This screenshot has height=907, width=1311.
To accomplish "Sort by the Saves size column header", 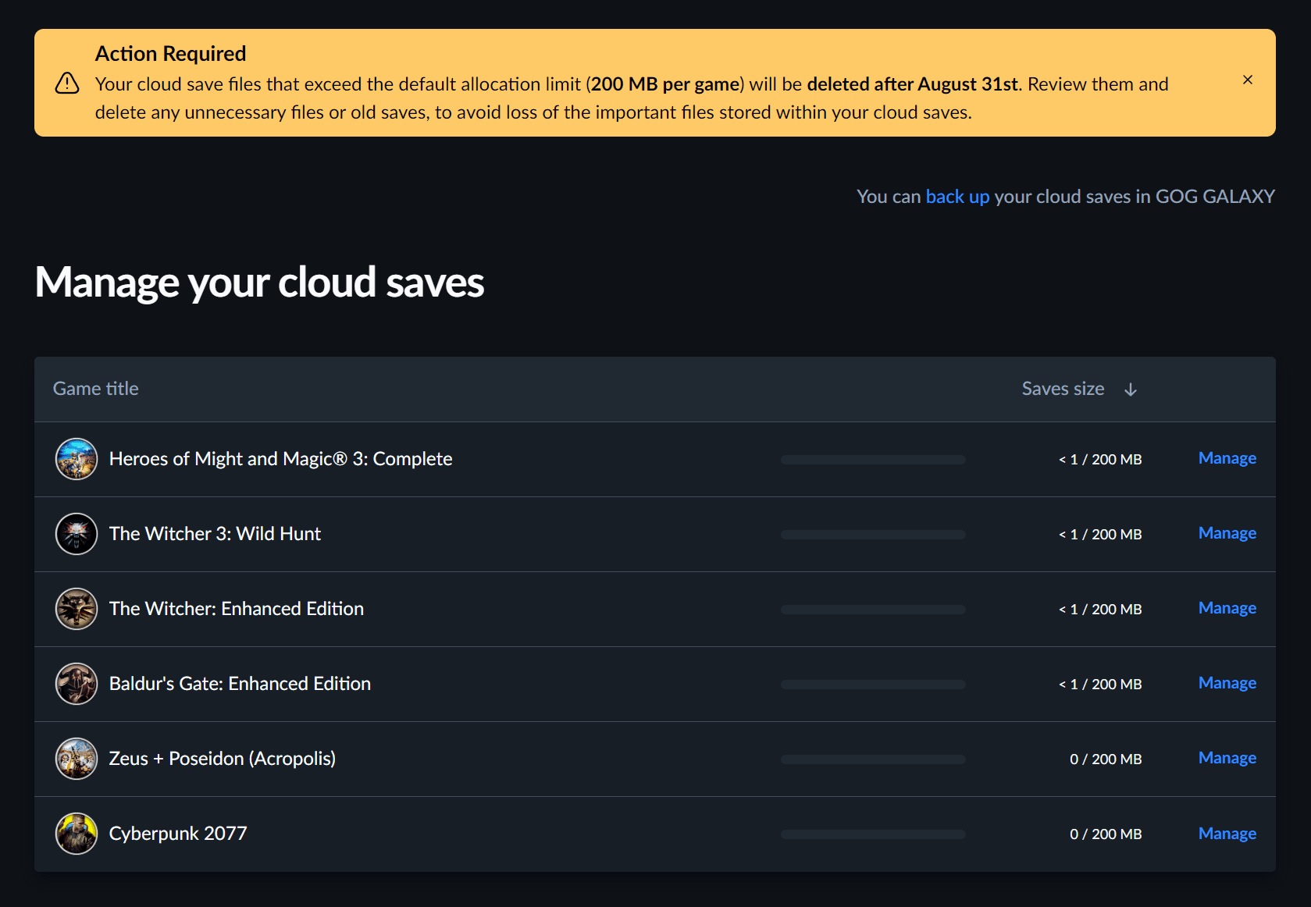I will [x=1062, y=389].
